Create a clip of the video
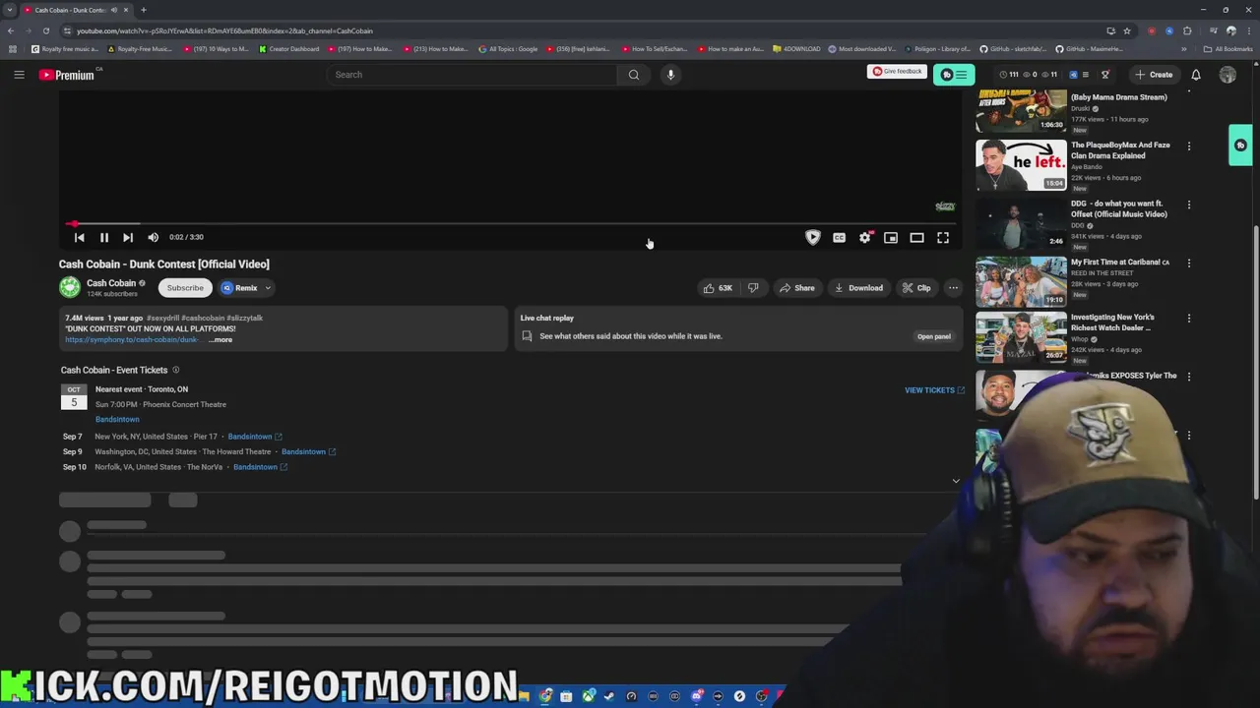The width and height of the screenshot is (1260, 708). tap(916, 288)
